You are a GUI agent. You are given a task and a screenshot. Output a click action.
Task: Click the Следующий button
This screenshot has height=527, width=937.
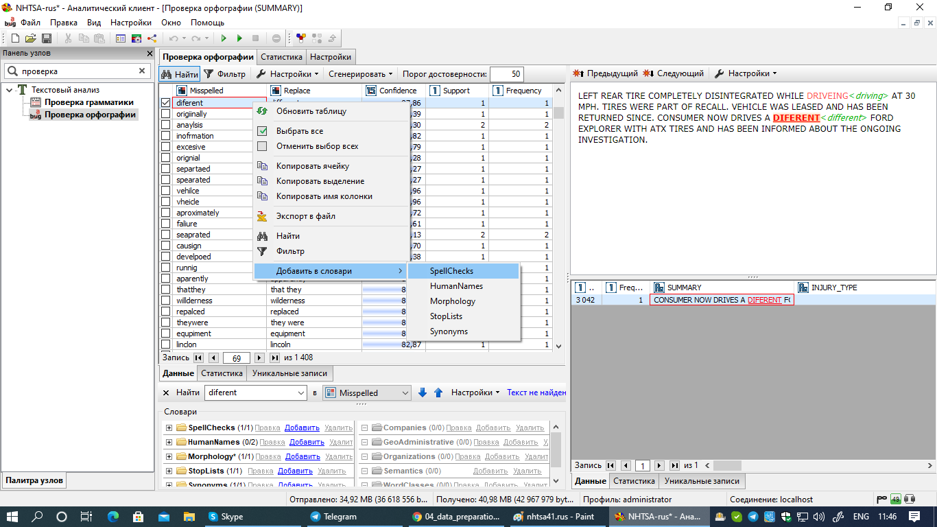674,73
